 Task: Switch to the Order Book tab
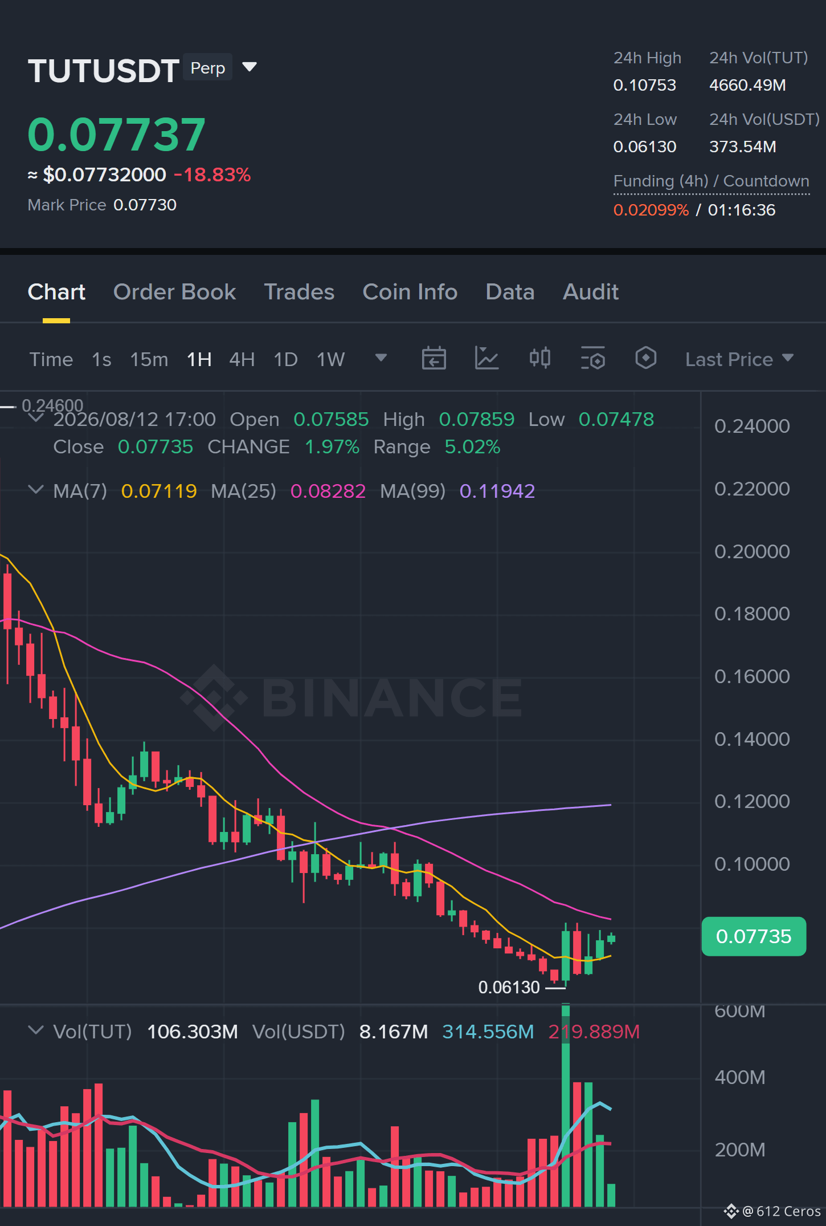pyautogui.click(x=174, y=292)
